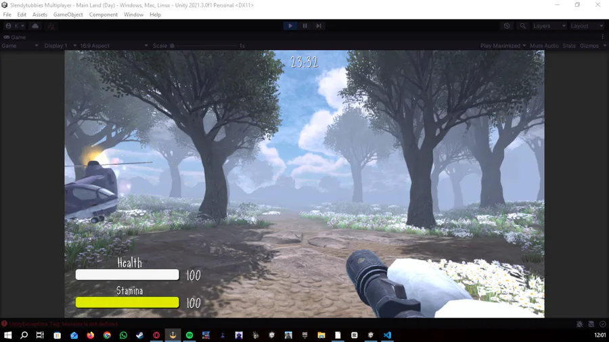The image size is (609, 342).
Task: Open the GameObject menu
Action: coord(68,15)
